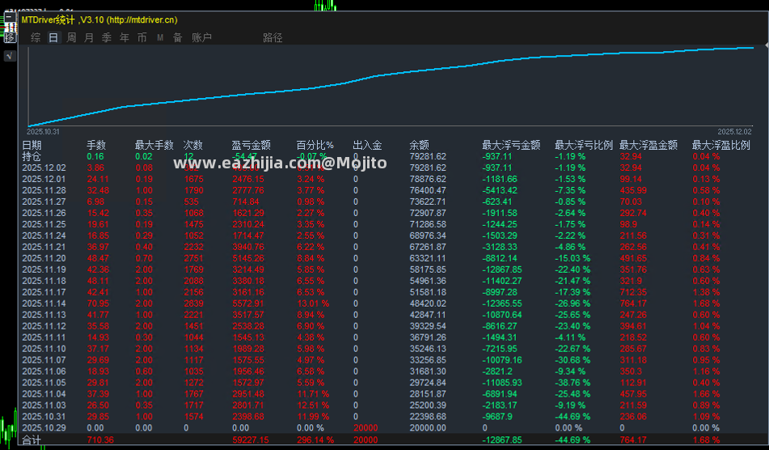Switch to the 月 monthly tab
The image size is (769, 450).
(x=89, y=38)
